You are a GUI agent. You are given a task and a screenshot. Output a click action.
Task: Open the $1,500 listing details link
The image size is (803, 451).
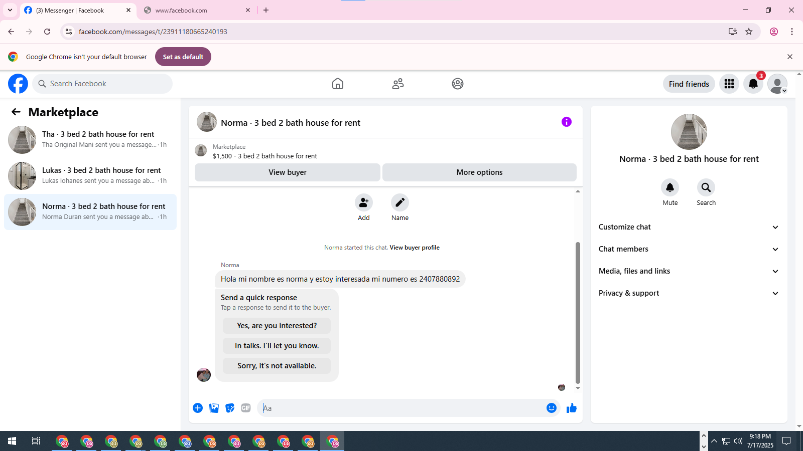click(265, 156)
